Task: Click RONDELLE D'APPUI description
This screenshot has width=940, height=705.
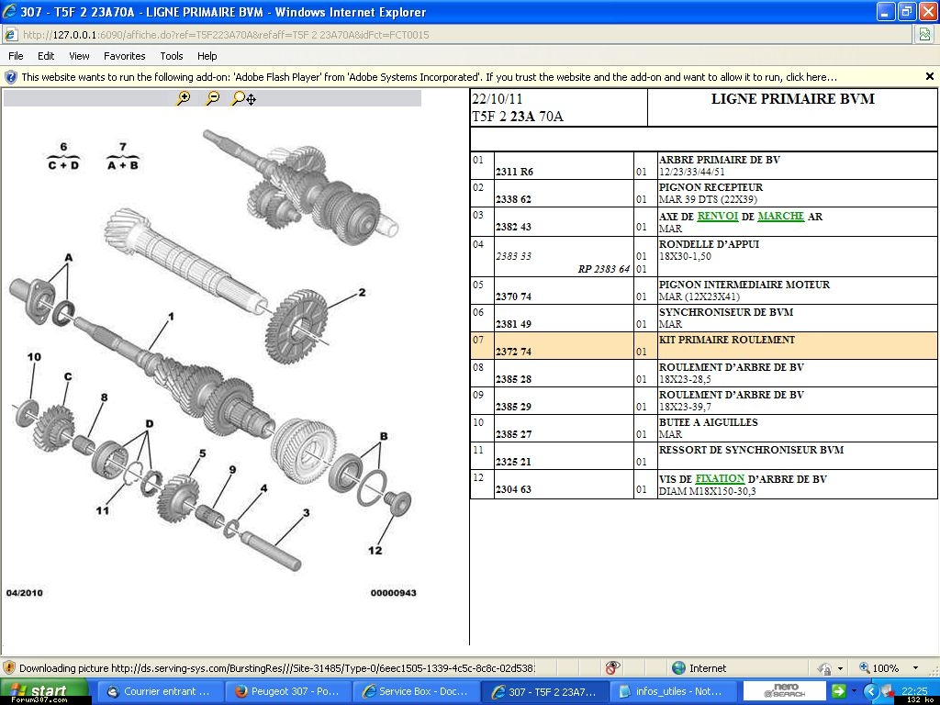Action: click(x=710, y=244)
